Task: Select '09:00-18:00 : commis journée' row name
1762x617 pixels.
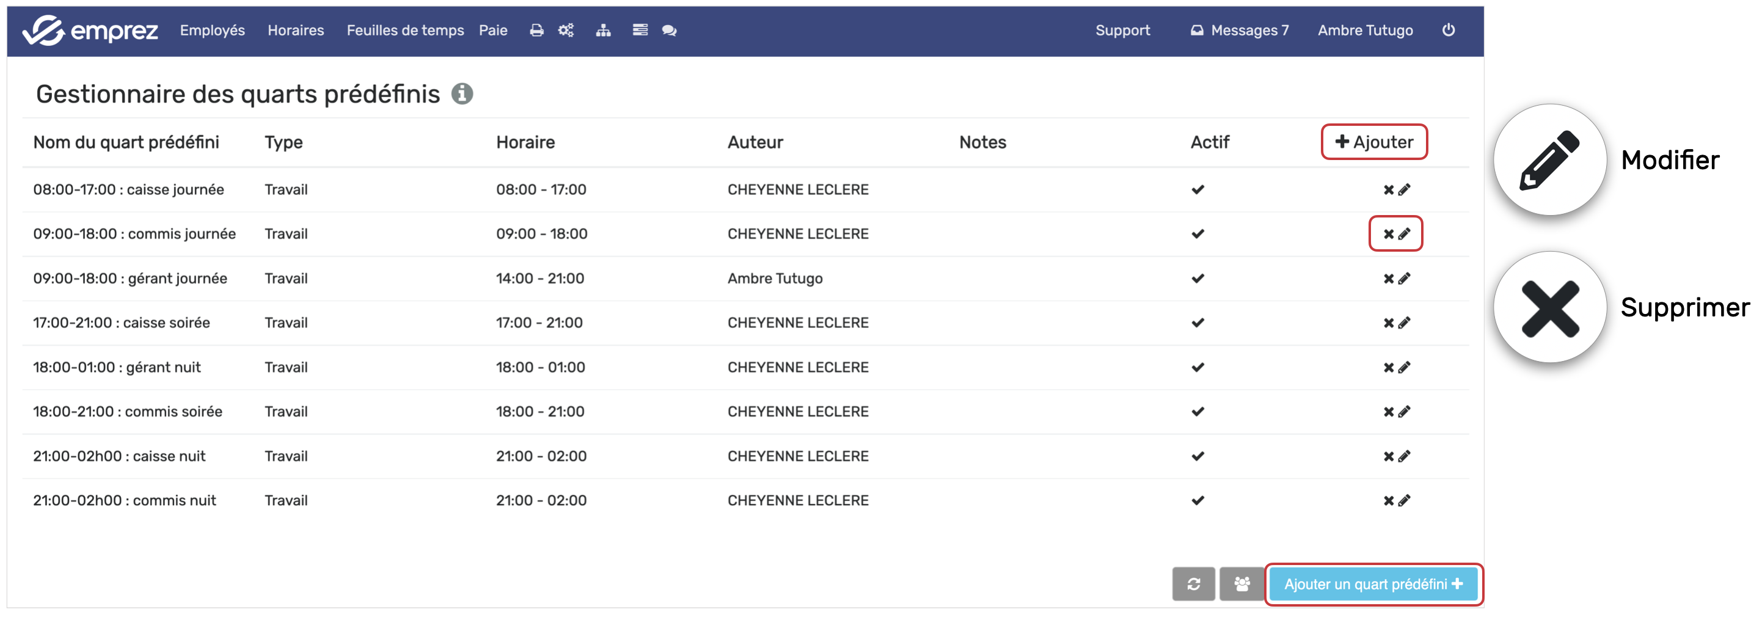Action: coord(134,234)
